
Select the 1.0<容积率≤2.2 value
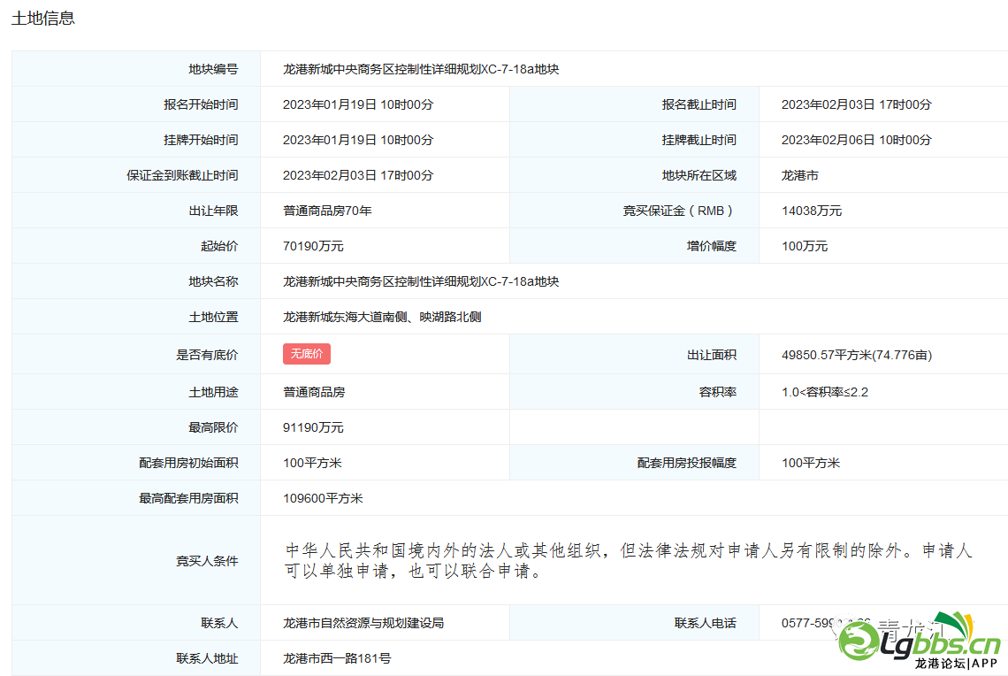[825, 392]
